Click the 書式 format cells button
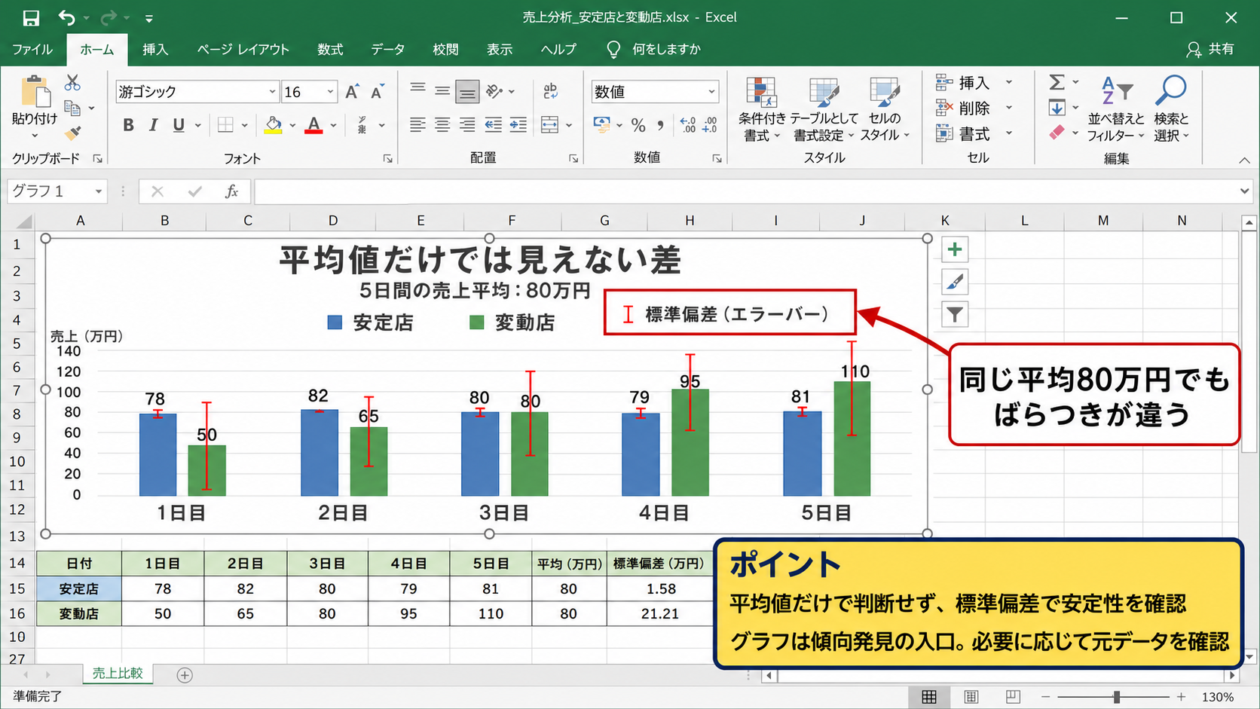Screen dimensions: 1260x709 pyautogui.click(x=964, y=133)
